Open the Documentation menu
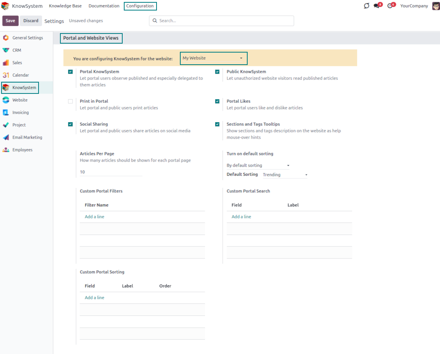This screenshot has height=354, width=440. (104, 6)
